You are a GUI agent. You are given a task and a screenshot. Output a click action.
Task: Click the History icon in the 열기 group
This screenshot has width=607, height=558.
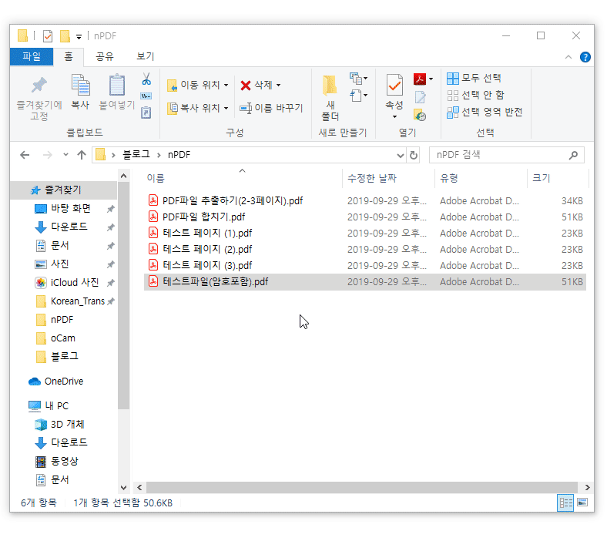click(x=420, y=115)
